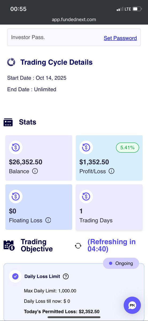The image size is (148, 321).
Task: Tap the LTE network label
Action: [128, 9]
